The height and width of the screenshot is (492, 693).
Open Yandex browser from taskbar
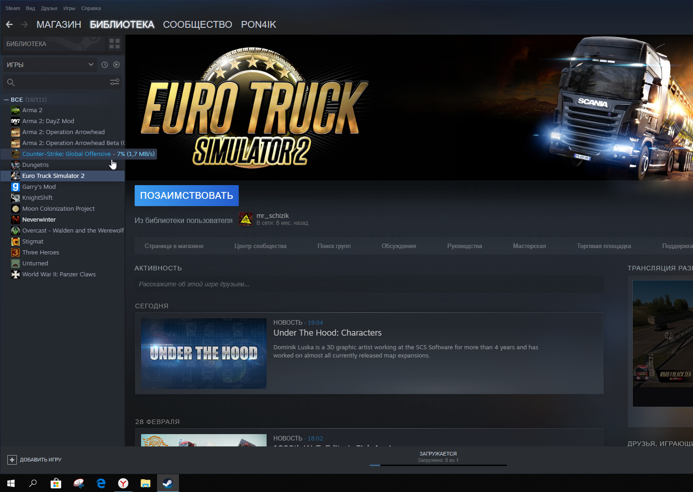click(123, 483)
